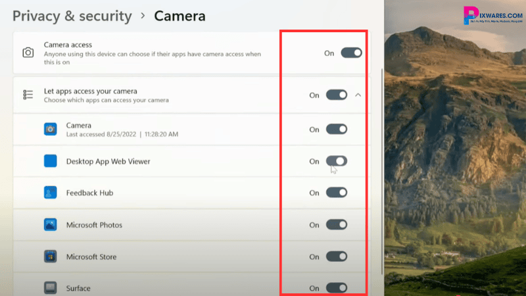Image resolution: width=526 pixels, height=296 pixels.
Task: Toggle camera access for Feedback Hub
Action: tap(337, 193)
